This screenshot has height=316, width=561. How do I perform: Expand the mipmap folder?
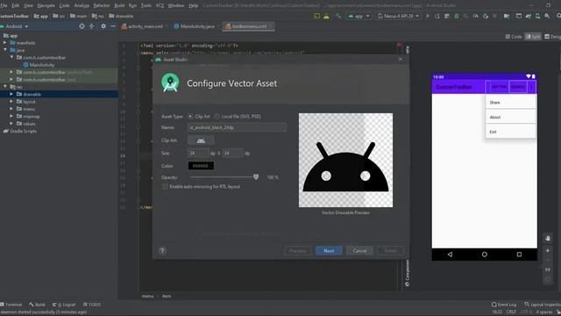(11, 117)
